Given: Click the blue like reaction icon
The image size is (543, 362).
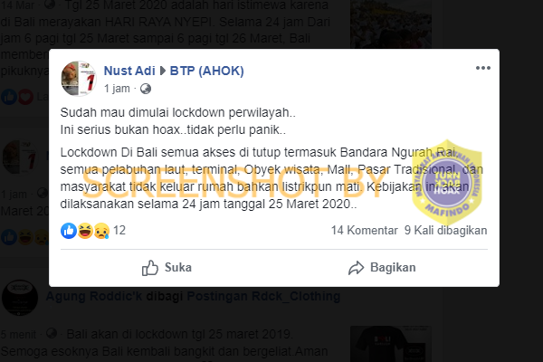Looking at the screenshot, I should click(x=69, y=231).
